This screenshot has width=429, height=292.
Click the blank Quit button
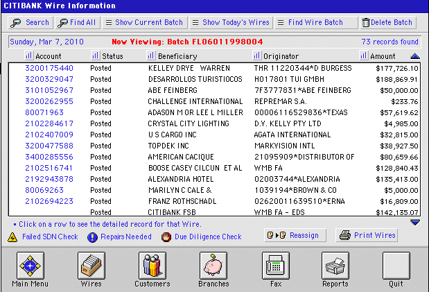click(396, 266)
